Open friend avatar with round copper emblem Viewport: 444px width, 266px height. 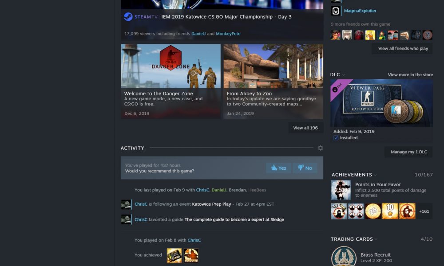click(x=428, y=35)
